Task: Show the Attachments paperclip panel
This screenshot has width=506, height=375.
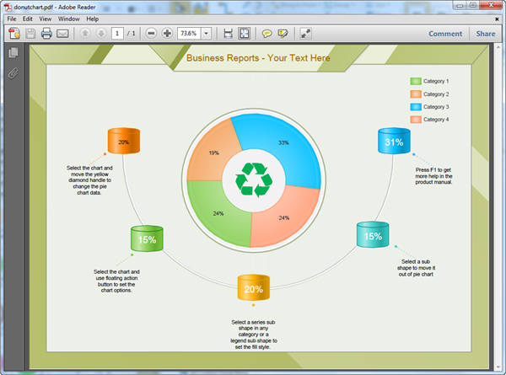Action: 13,72
